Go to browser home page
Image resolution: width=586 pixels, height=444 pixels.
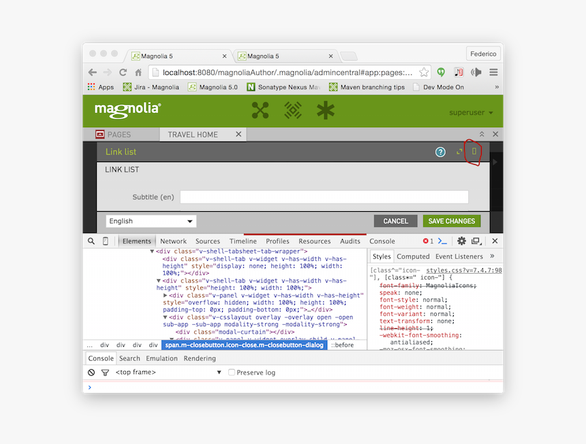point(138,72)
